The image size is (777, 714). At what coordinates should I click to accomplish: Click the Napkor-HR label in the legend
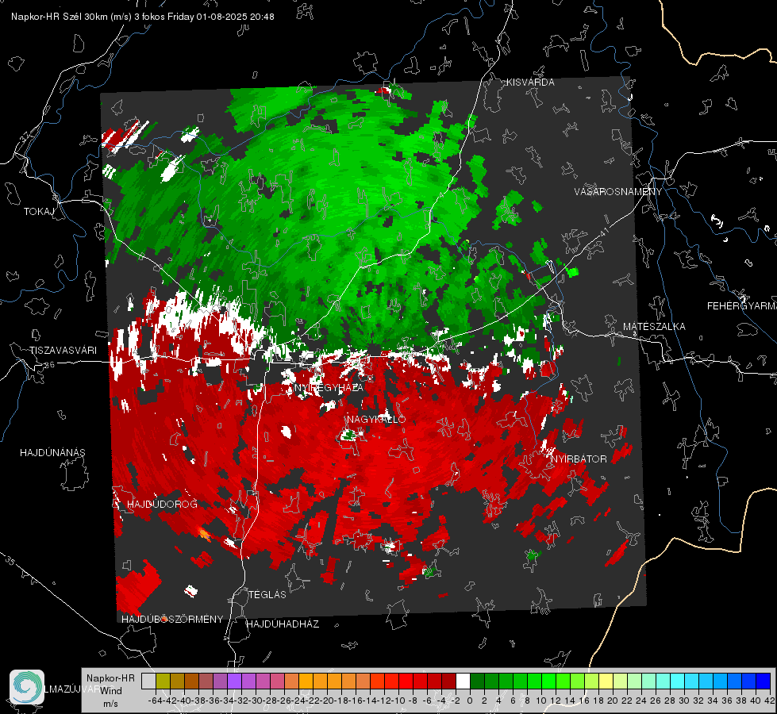click(x=110, y=678)
